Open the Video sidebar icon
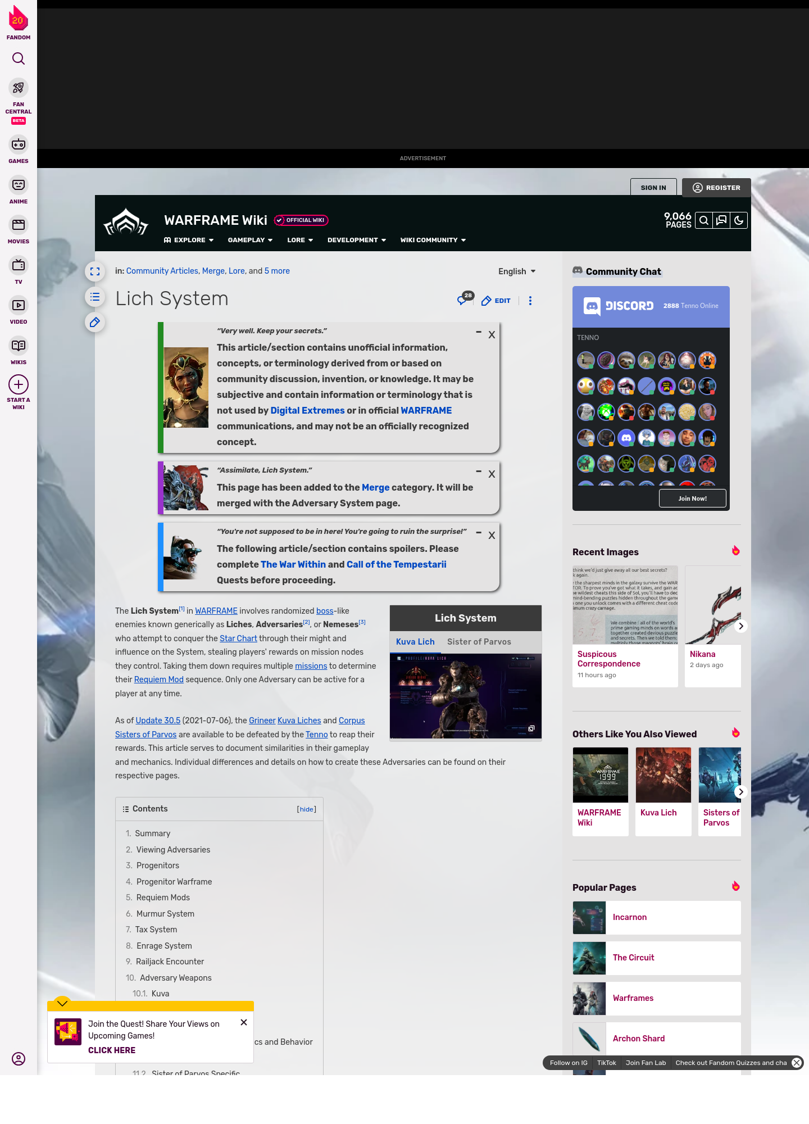The width and height of the screenshot is (809, 1124). pos(19,305)
